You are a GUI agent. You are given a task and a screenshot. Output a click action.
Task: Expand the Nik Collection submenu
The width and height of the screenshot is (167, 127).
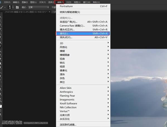(83, 107)
